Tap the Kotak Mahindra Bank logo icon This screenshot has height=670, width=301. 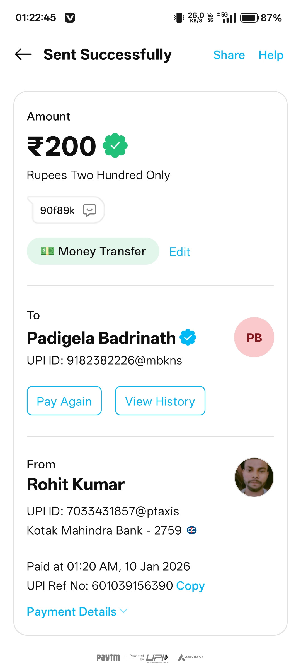[x=192, y=530]
